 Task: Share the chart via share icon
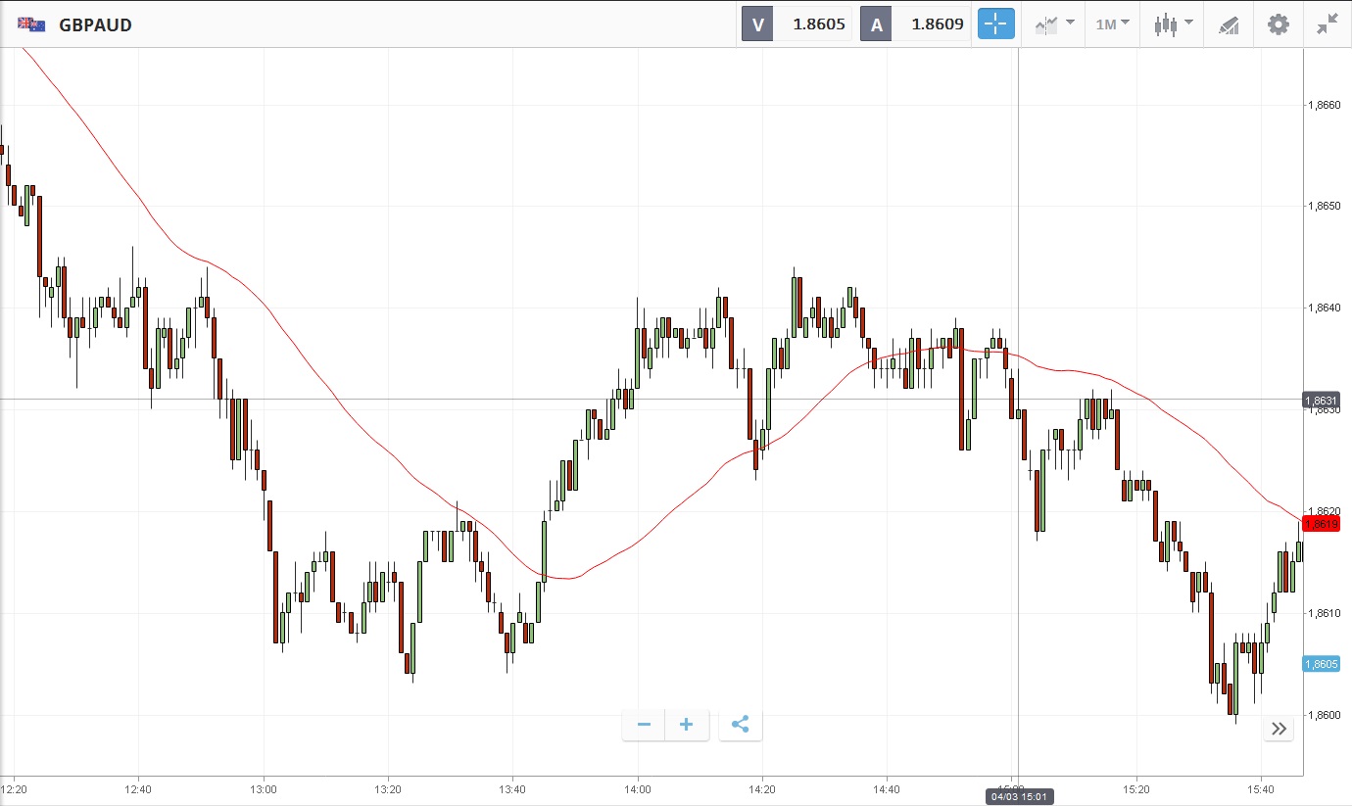click(x=741, y=725)
